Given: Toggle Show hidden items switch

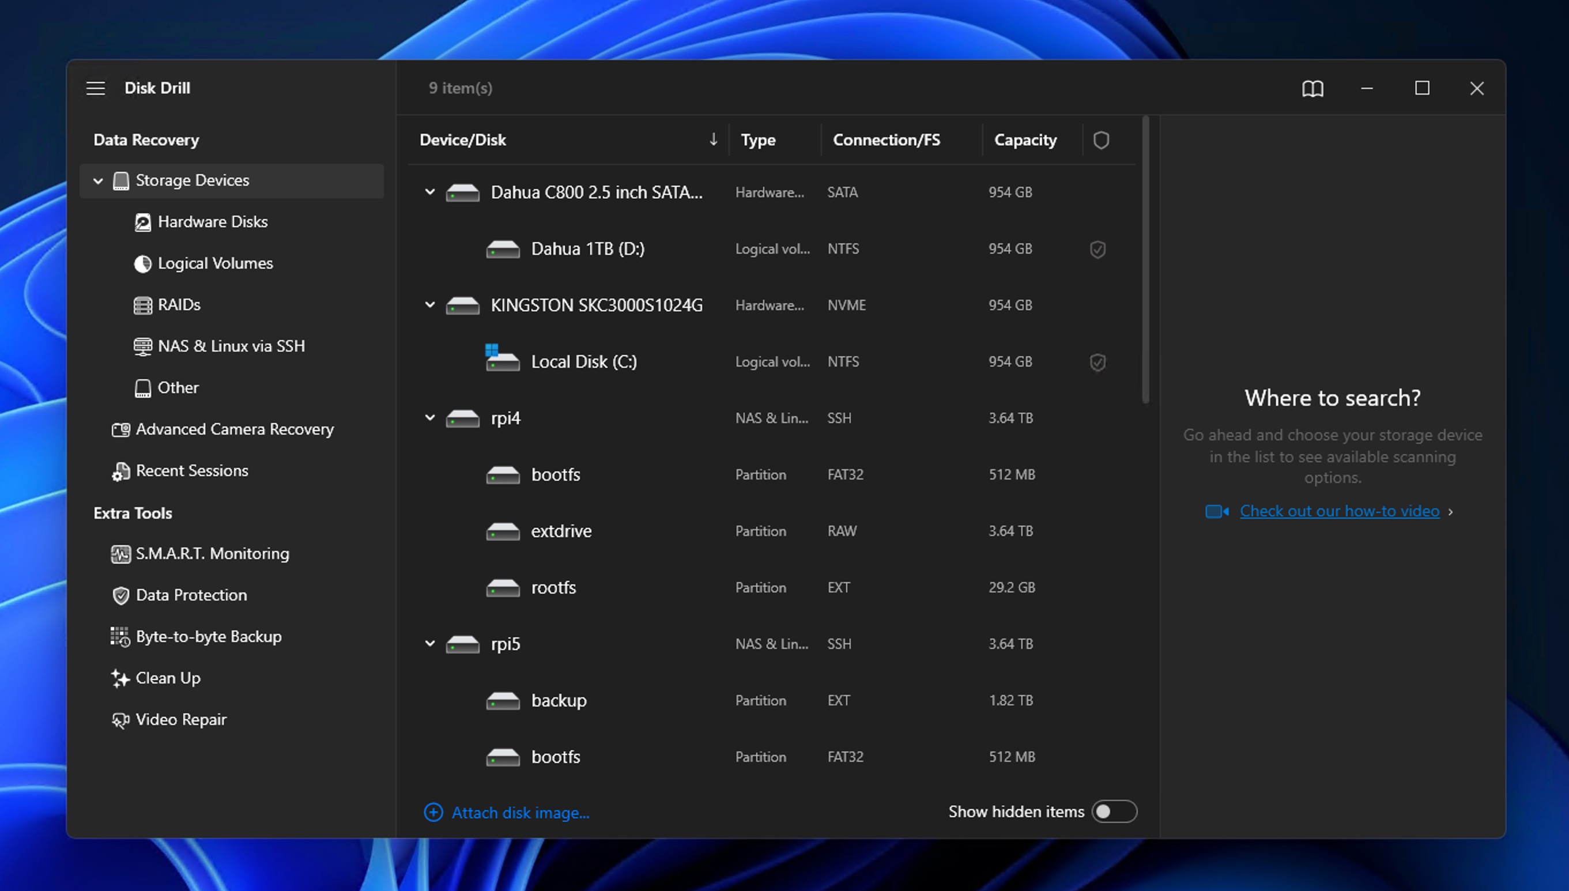Looking at the screenshot, I should tap(1114, 811).
